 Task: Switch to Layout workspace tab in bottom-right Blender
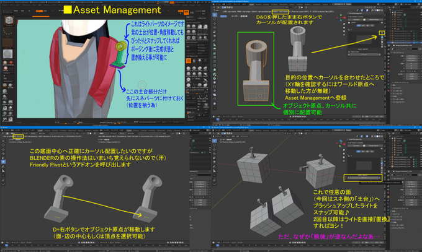coord(251,130)
